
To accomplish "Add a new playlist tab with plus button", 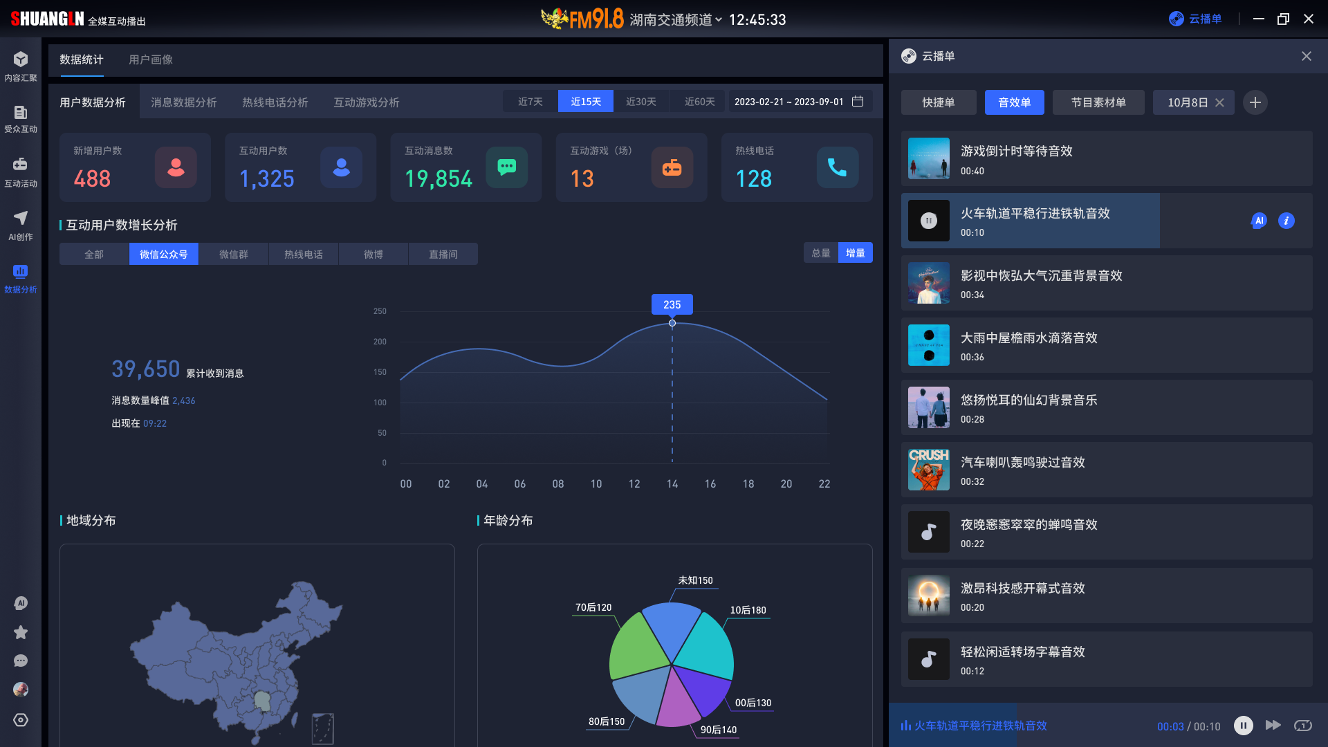I will coord(1255,102).
